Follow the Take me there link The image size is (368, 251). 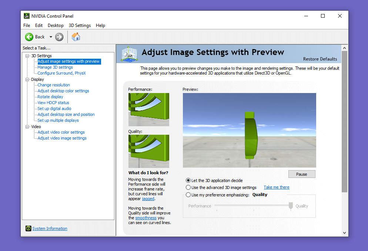tap(277, 187)
